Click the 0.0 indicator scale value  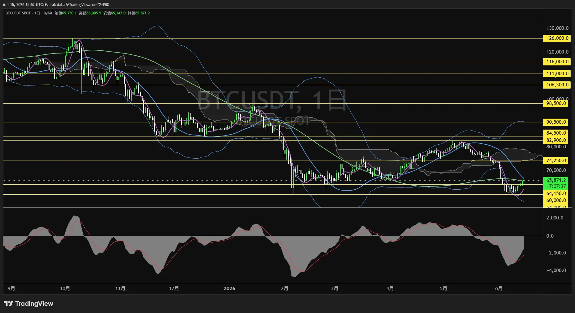click(x=550, y=236)
